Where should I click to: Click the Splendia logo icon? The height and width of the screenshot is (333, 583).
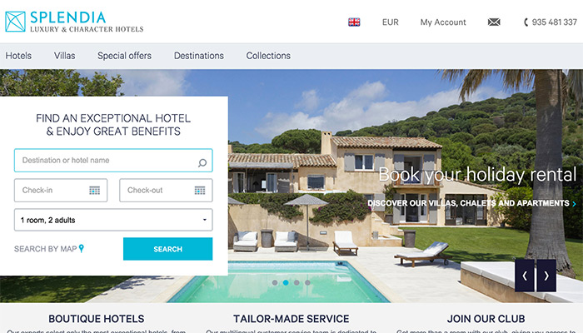click(x=15, y=22)
